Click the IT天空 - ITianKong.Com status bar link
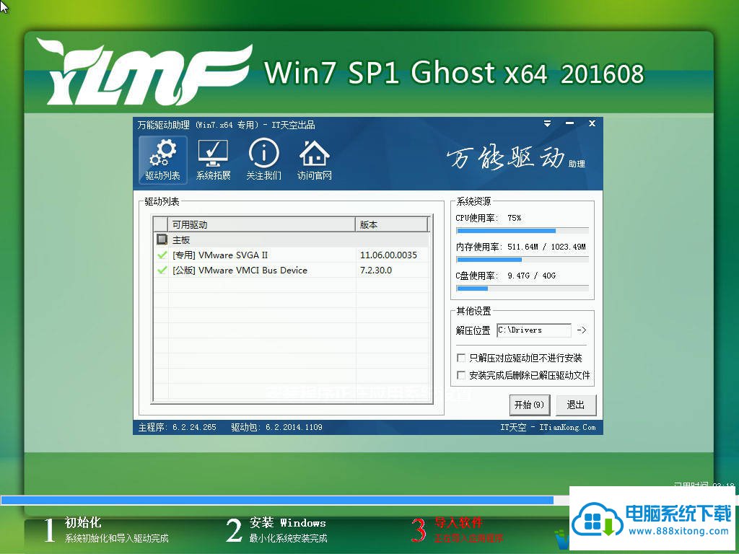739x554 pixels. [x=548, y=427]
